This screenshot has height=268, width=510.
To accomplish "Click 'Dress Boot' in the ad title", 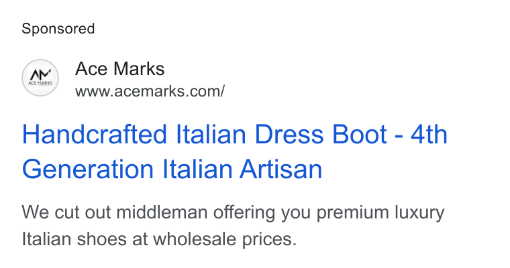I will [321, 134].
